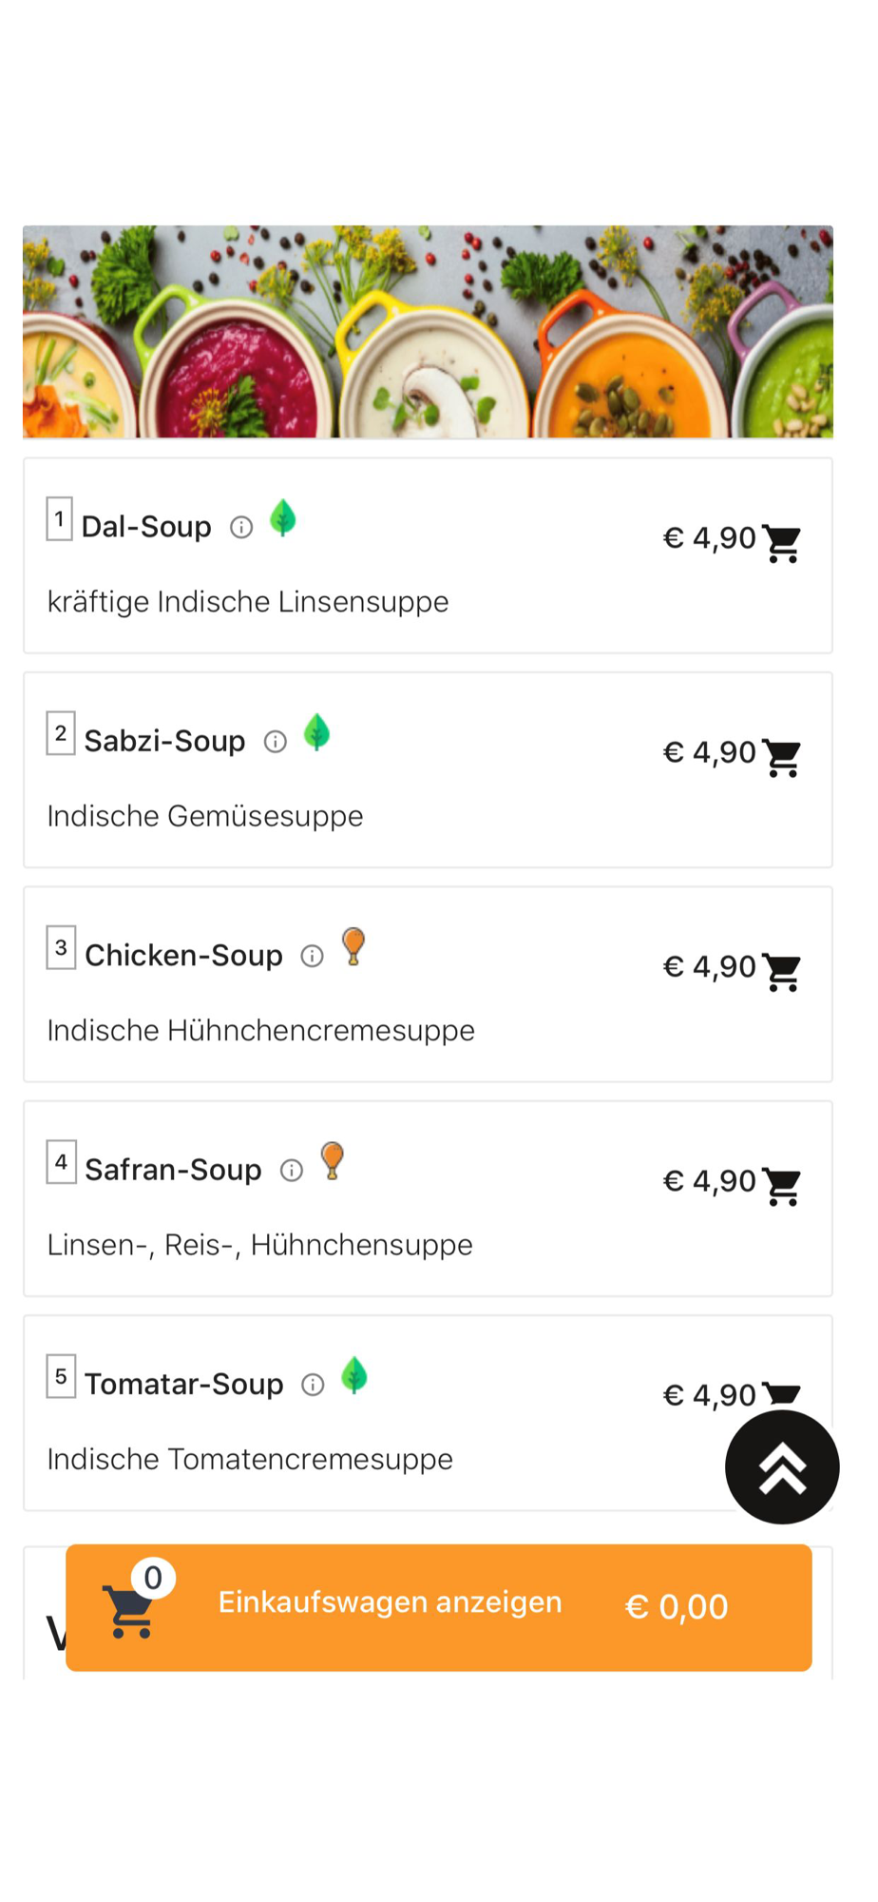
Task: Open info icon next to Chicken-Soup
Action: [313, 956]
